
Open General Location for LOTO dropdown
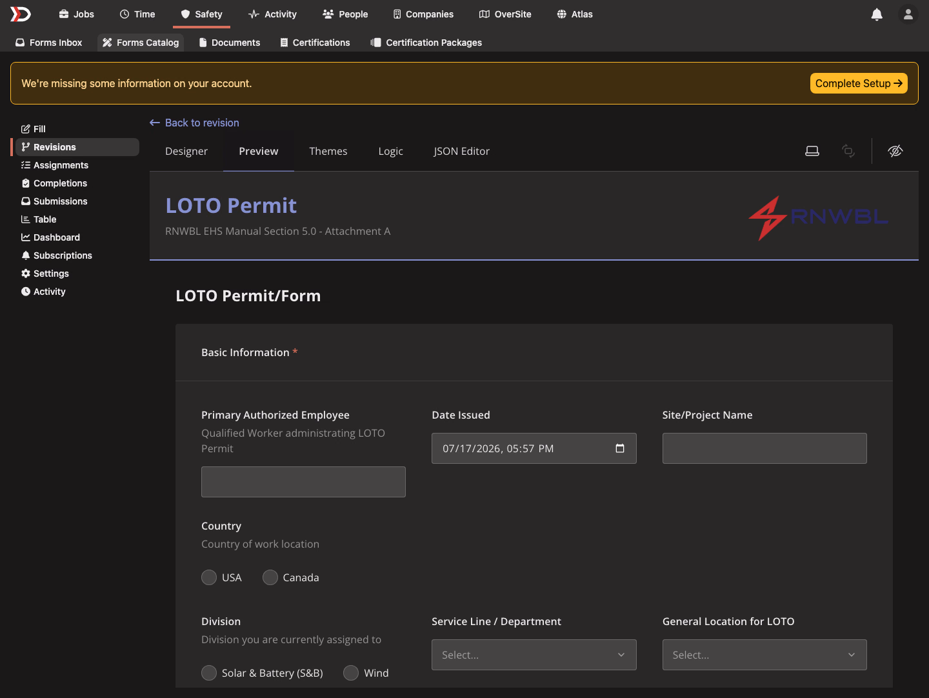[x=764, y=655]
